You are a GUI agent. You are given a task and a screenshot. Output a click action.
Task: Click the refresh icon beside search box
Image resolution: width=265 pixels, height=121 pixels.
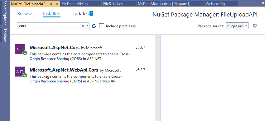tap(94, 26)
